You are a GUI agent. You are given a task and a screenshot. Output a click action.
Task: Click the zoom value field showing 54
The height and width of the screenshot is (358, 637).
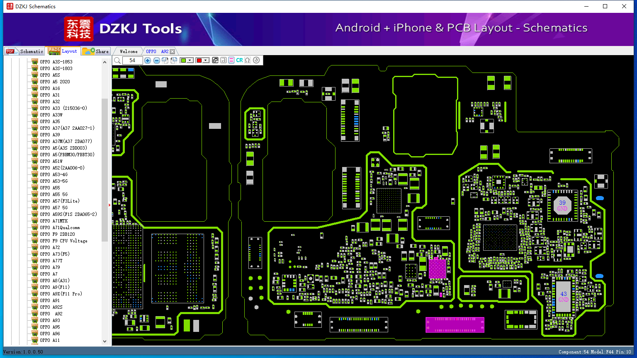point(132,60)
